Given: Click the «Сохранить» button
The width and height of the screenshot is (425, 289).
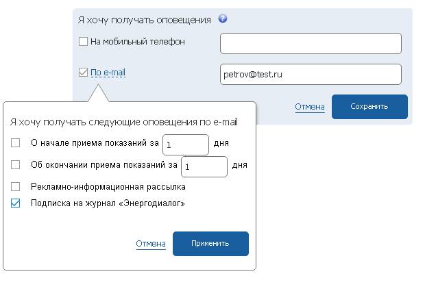Looking at the screenshot, I should point(369,107).
